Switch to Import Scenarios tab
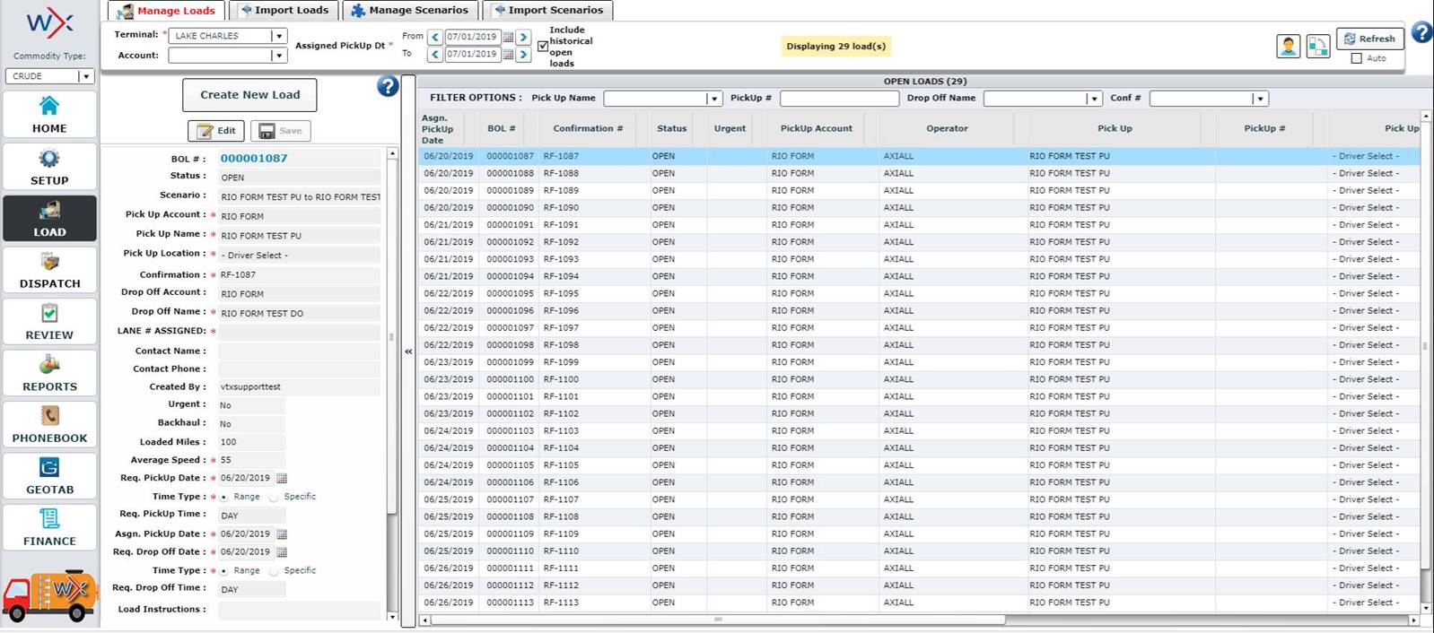Viewport: 1434px width, 633px height. coord(547,11)
